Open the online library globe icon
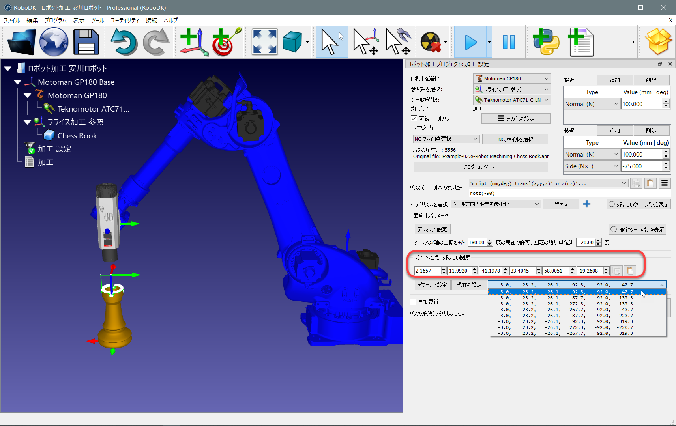Viewport: 676px width, 426px height. click(x=54, y=42)
